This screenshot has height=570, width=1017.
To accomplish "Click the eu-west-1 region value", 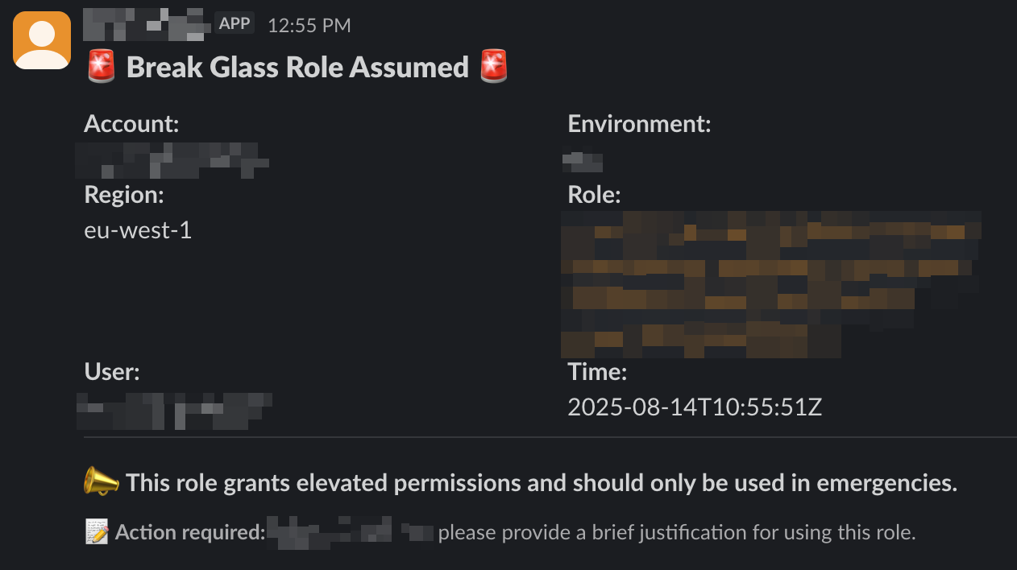I will [138, 231].
